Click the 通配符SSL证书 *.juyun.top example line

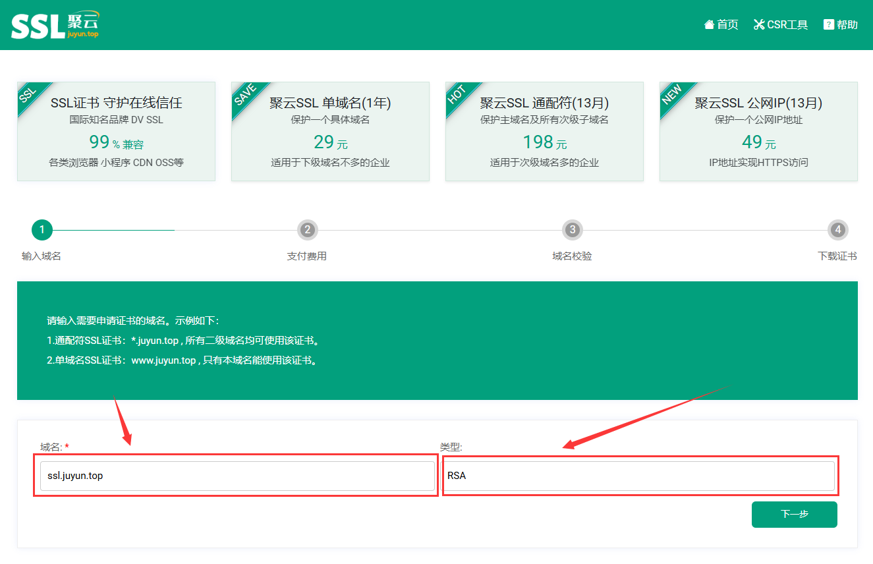184,341
